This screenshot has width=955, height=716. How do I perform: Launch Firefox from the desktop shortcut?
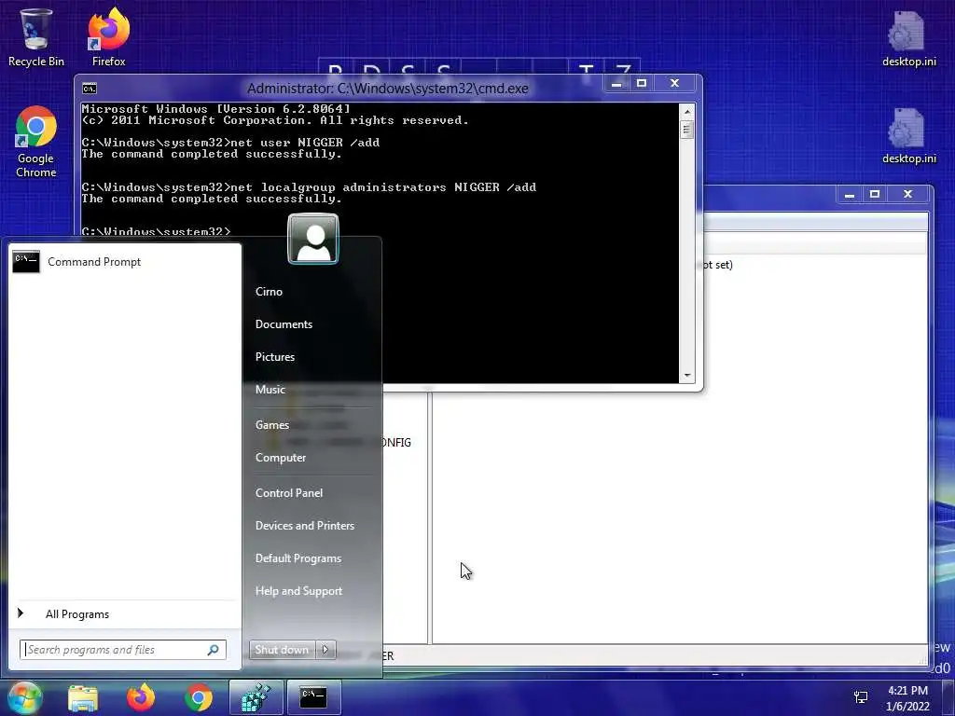point(108,36)
